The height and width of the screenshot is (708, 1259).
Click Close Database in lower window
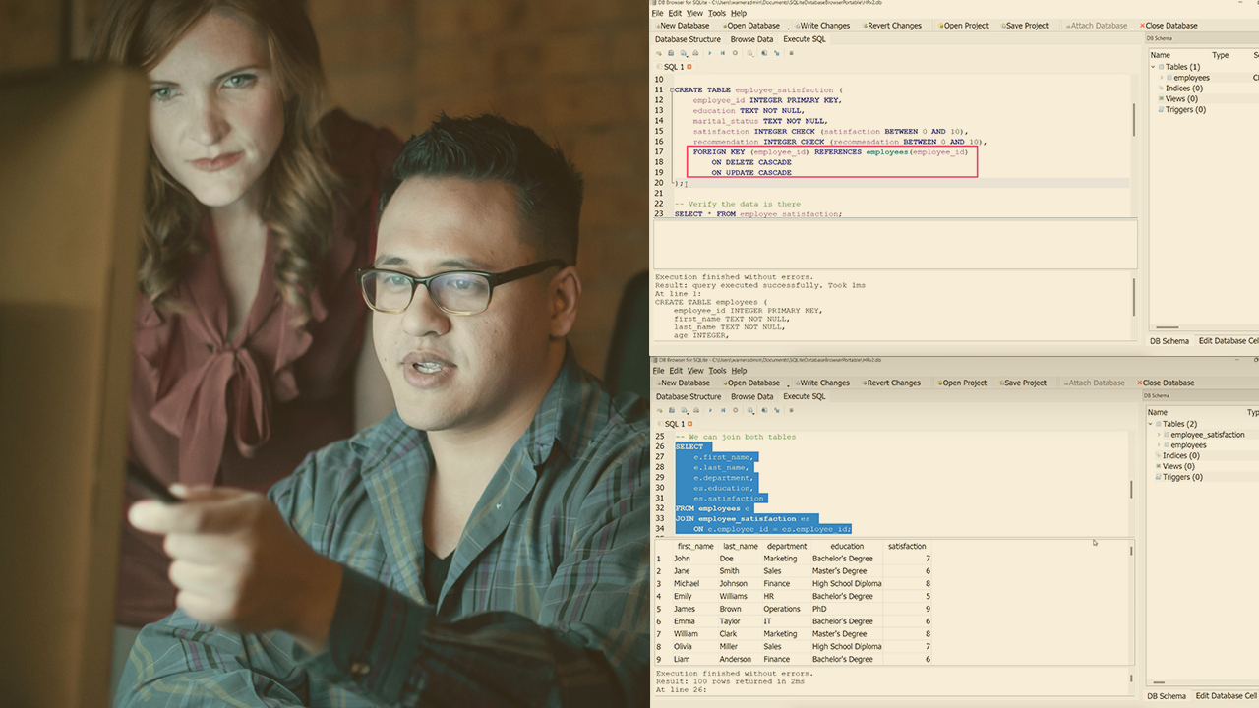click(1167, 383)
